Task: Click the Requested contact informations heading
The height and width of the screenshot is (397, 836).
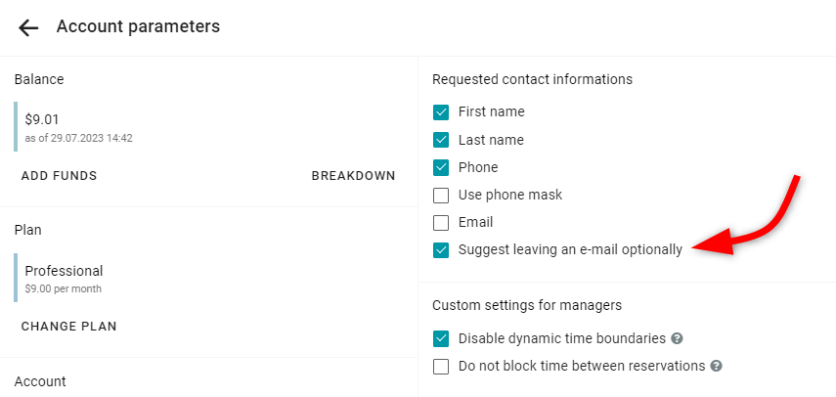Action: click(532, 79)
